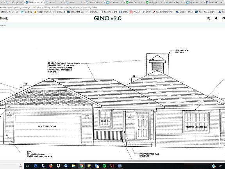Open the accessKent bookmark
225x169 pixels.
click(9, 12)
